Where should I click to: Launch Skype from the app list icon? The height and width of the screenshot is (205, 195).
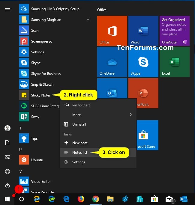24,63
